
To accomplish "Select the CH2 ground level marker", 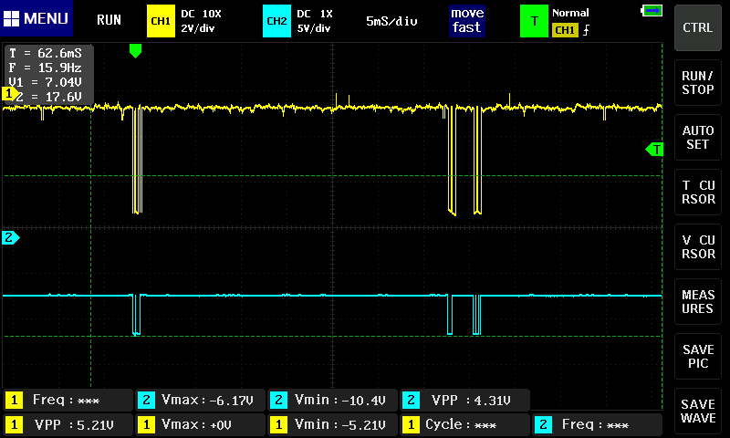I will tap(10, 238).
